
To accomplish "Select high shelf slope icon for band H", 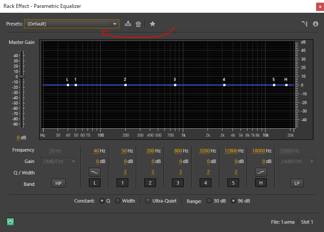I will tap(261, 172).
